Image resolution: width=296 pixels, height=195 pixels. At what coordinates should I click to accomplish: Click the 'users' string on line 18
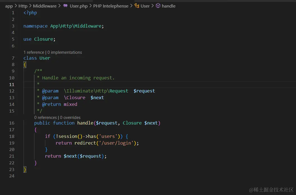(108, 136)
